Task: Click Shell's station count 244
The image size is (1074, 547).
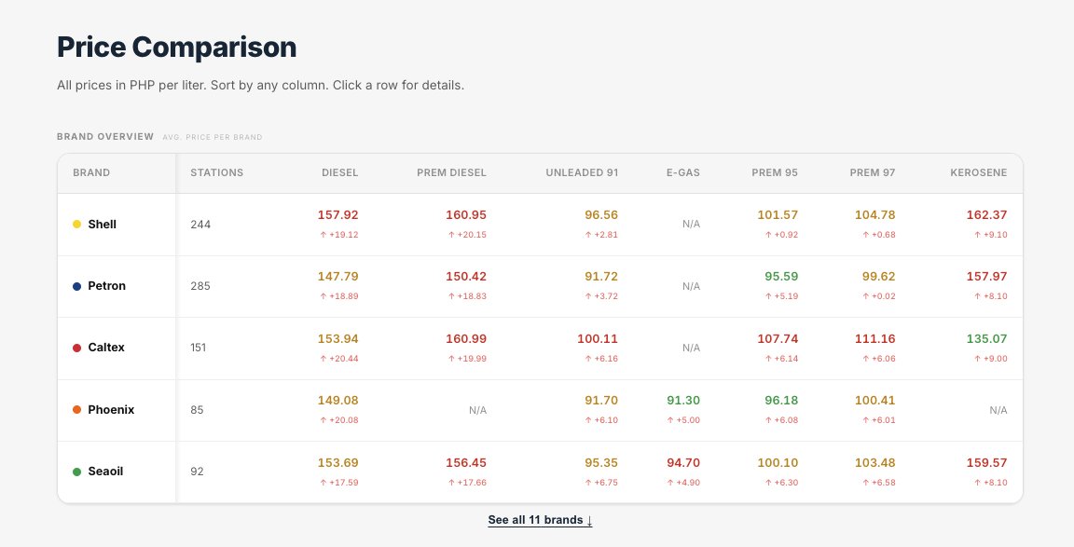Action: pos(200,224)
